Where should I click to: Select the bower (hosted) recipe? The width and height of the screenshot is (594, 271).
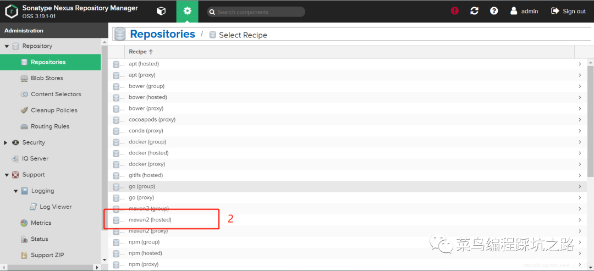(348, 97)
